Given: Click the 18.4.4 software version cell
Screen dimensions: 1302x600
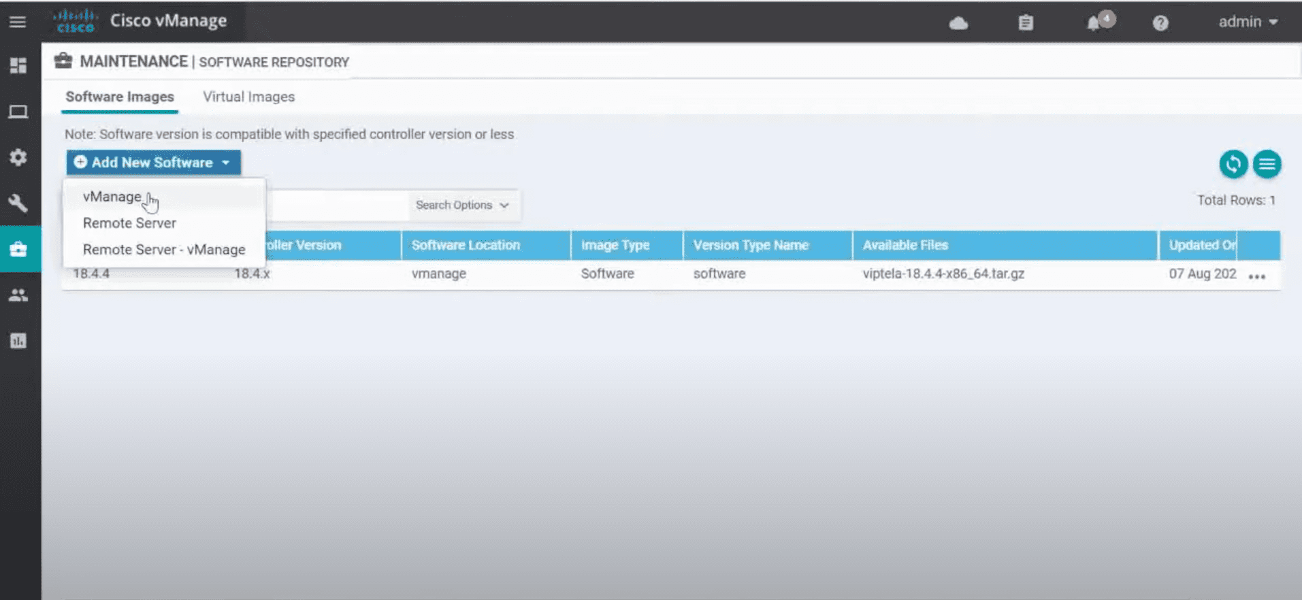Looking at the screenshot, I should click(91, 273).
